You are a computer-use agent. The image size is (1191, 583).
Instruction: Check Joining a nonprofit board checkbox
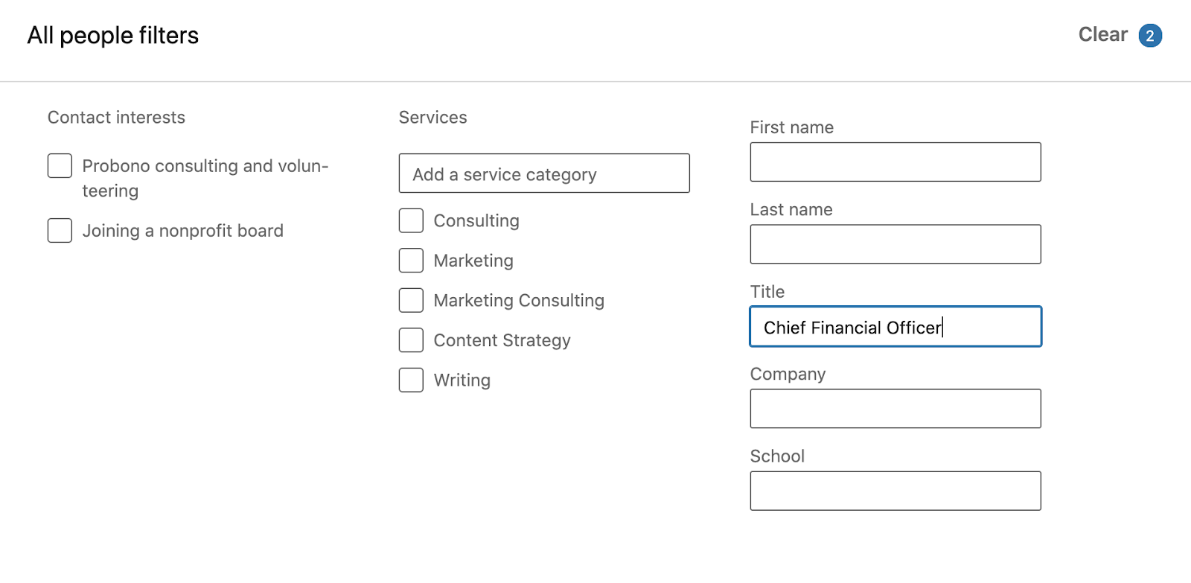[x=60, y=231]
